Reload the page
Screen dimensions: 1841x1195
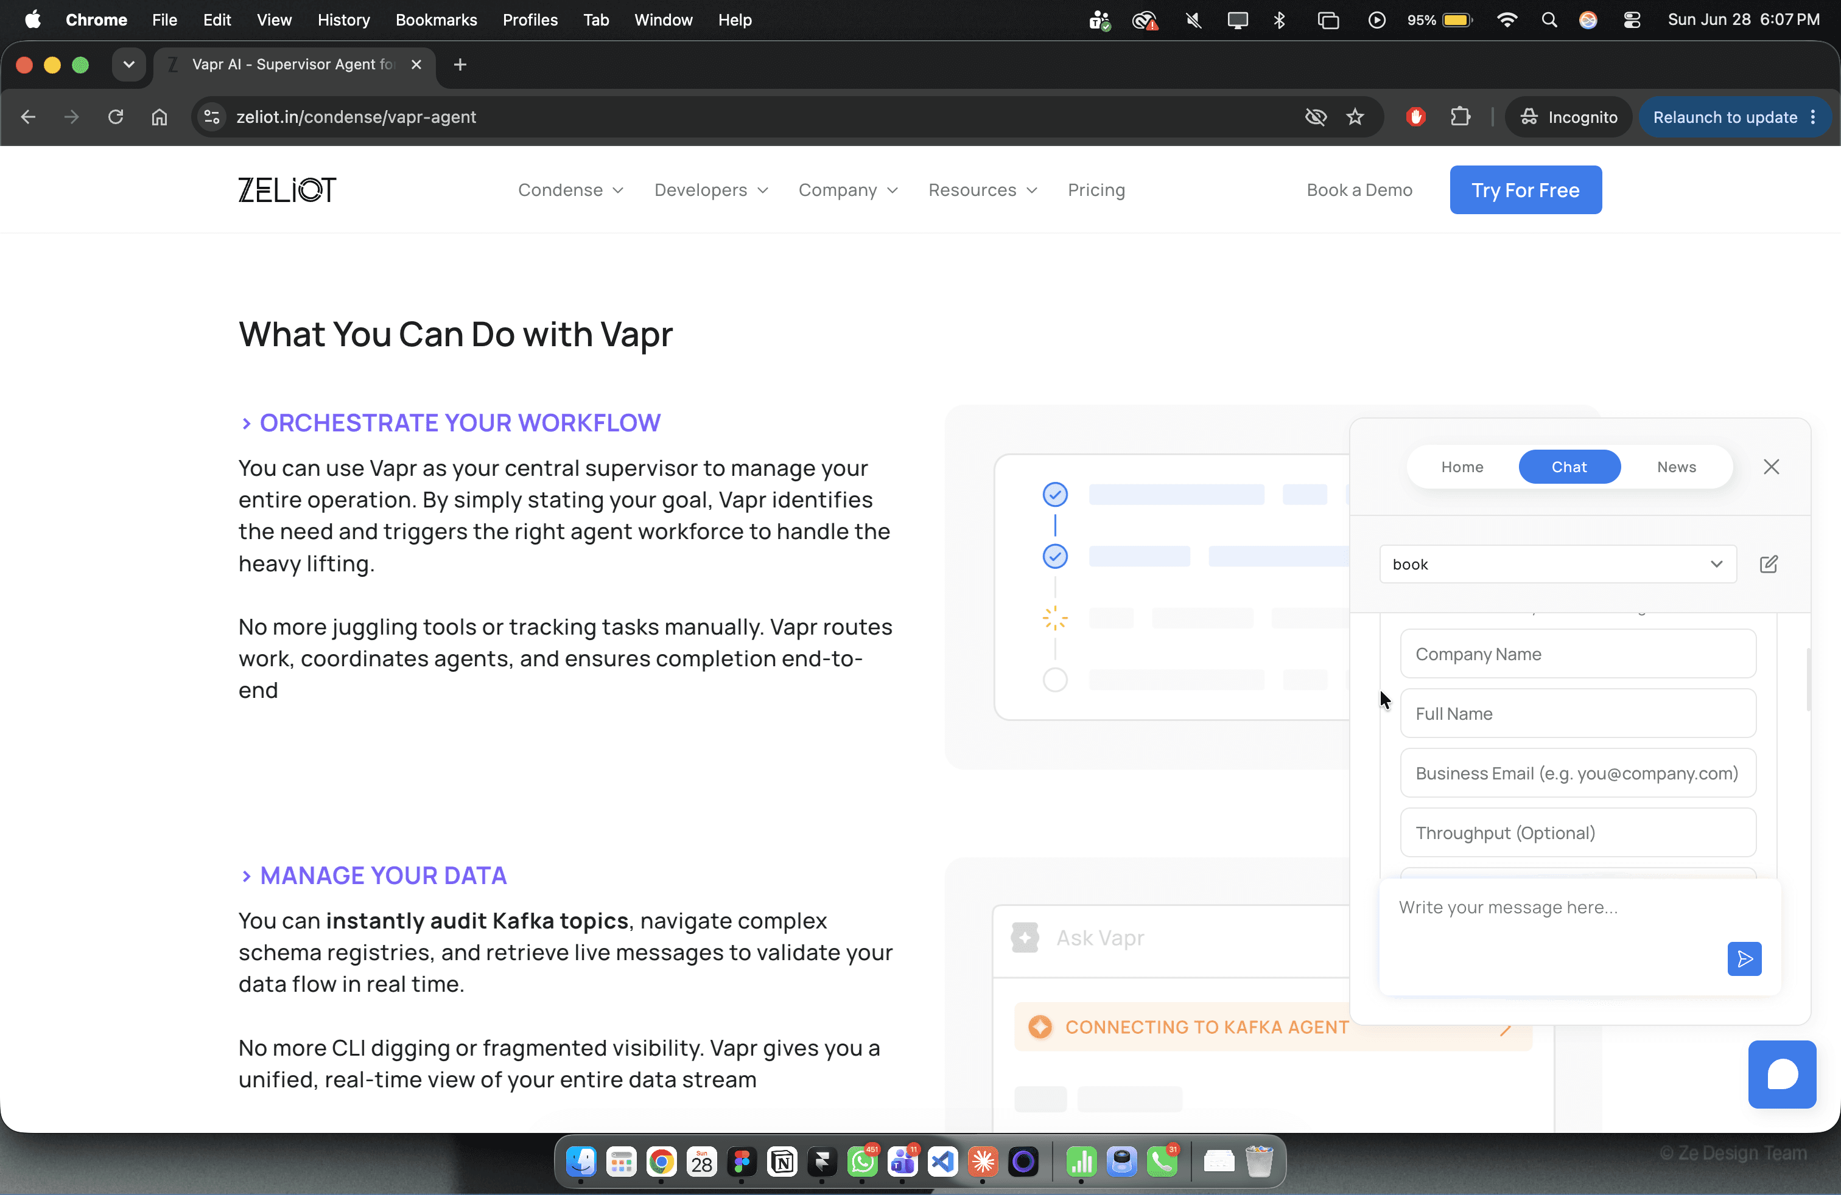coord(116,117)
